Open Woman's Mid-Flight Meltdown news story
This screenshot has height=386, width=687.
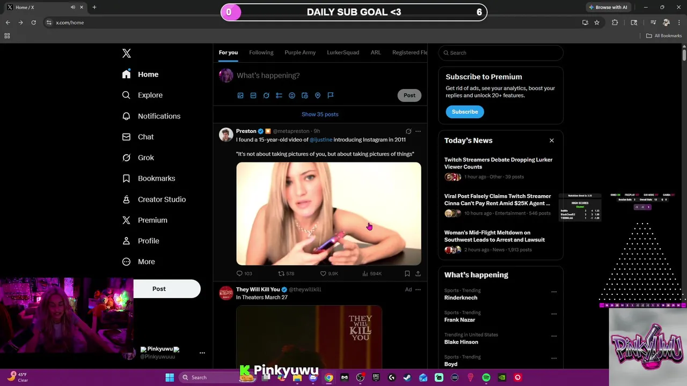tap(494, 236)
